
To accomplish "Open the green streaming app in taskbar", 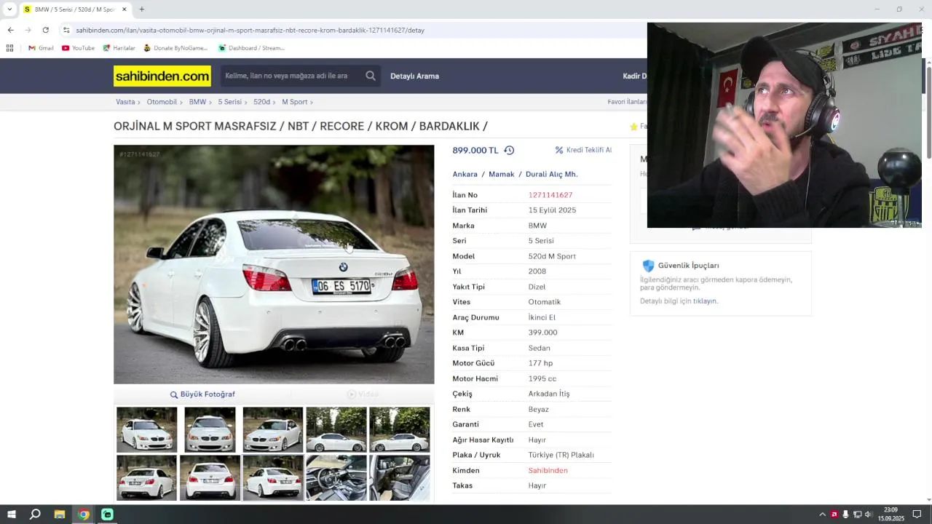I will tap(108, 515).
